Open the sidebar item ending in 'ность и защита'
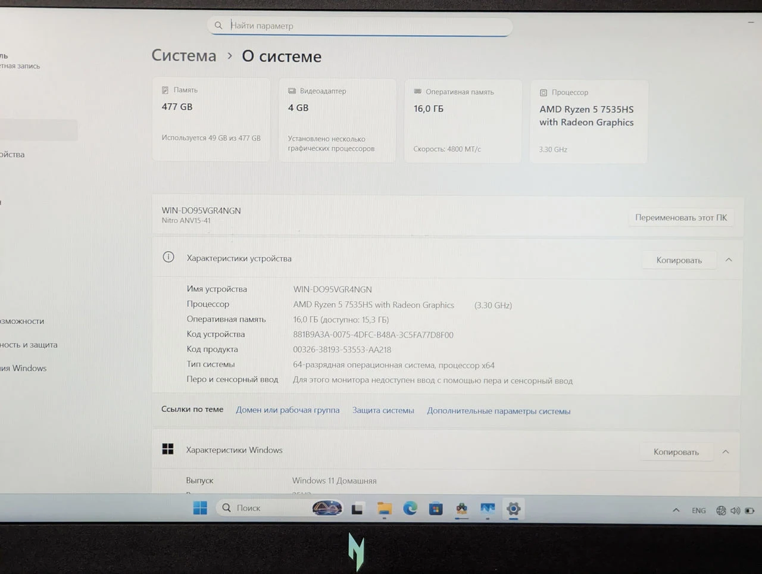This screenshot has height=574, width=762. pyautogui.click(x=29, y=345)
